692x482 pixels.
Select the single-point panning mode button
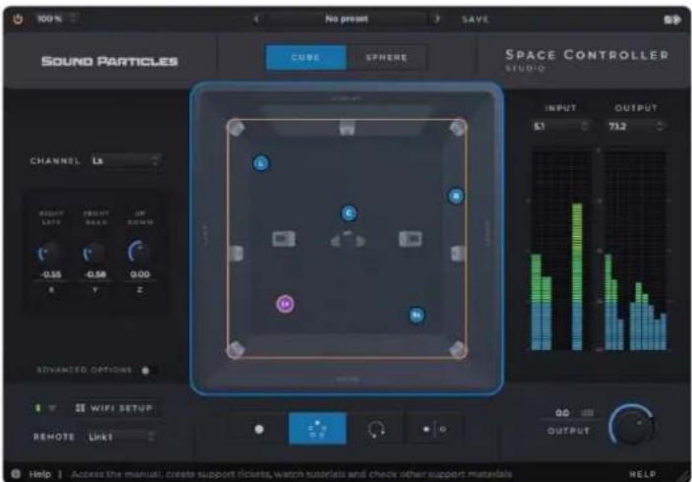click(x=259, y=429)
